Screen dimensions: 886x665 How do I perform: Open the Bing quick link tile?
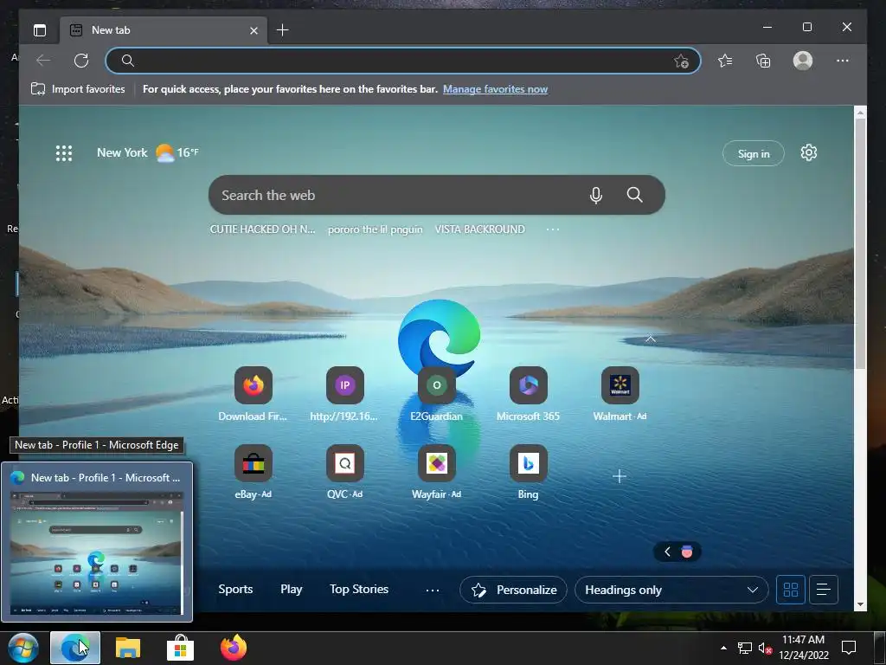point(529,472)
